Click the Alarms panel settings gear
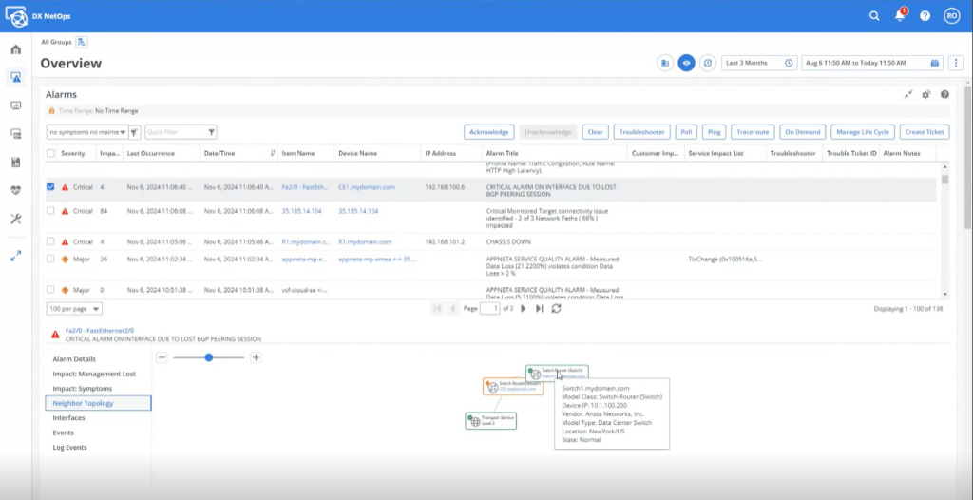This screenshot has height=500, width=973. tap(926, 95)
